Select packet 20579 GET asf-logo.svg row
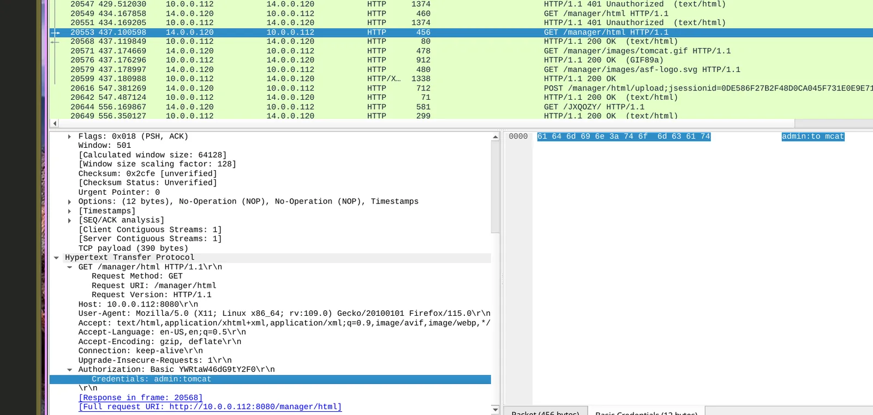 coord(461,70)
